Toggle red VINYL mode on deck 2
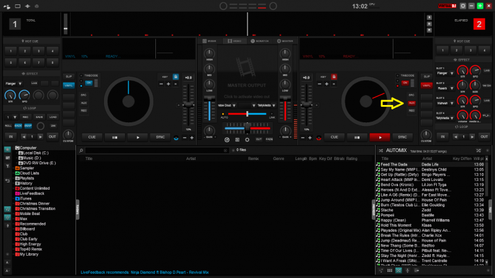Screen dimensions: 495x278 point(426,85)
